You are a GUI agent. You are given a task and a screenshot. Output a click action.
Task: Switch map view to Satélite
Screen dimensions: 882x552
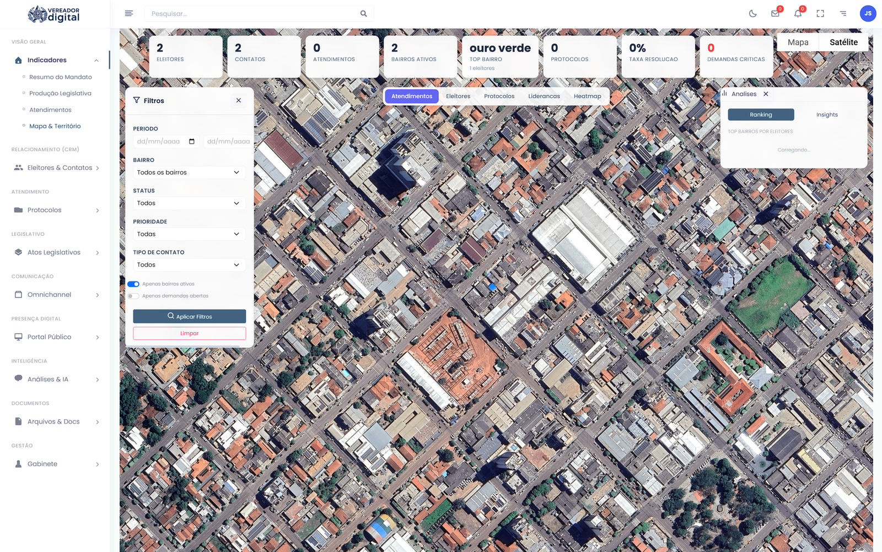[843, 42]
